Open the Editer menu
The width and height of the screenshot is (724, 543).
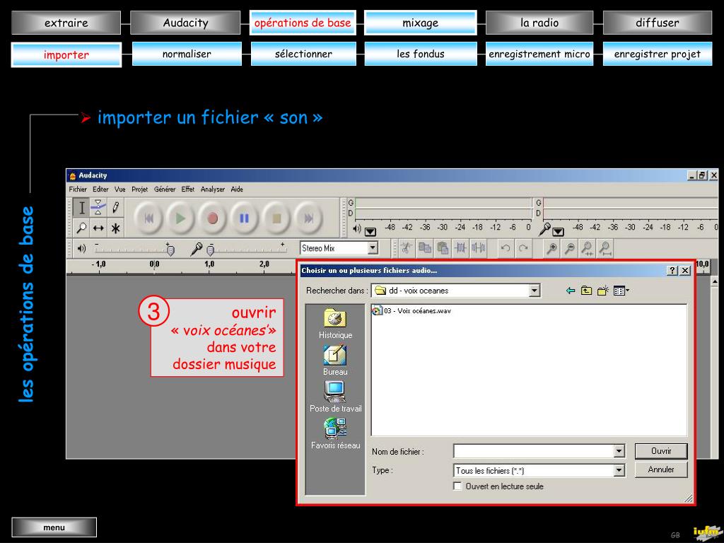click(100, 189)
